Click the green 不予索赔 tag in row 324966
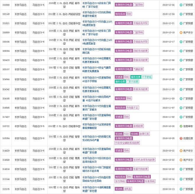 coord(147,77)
